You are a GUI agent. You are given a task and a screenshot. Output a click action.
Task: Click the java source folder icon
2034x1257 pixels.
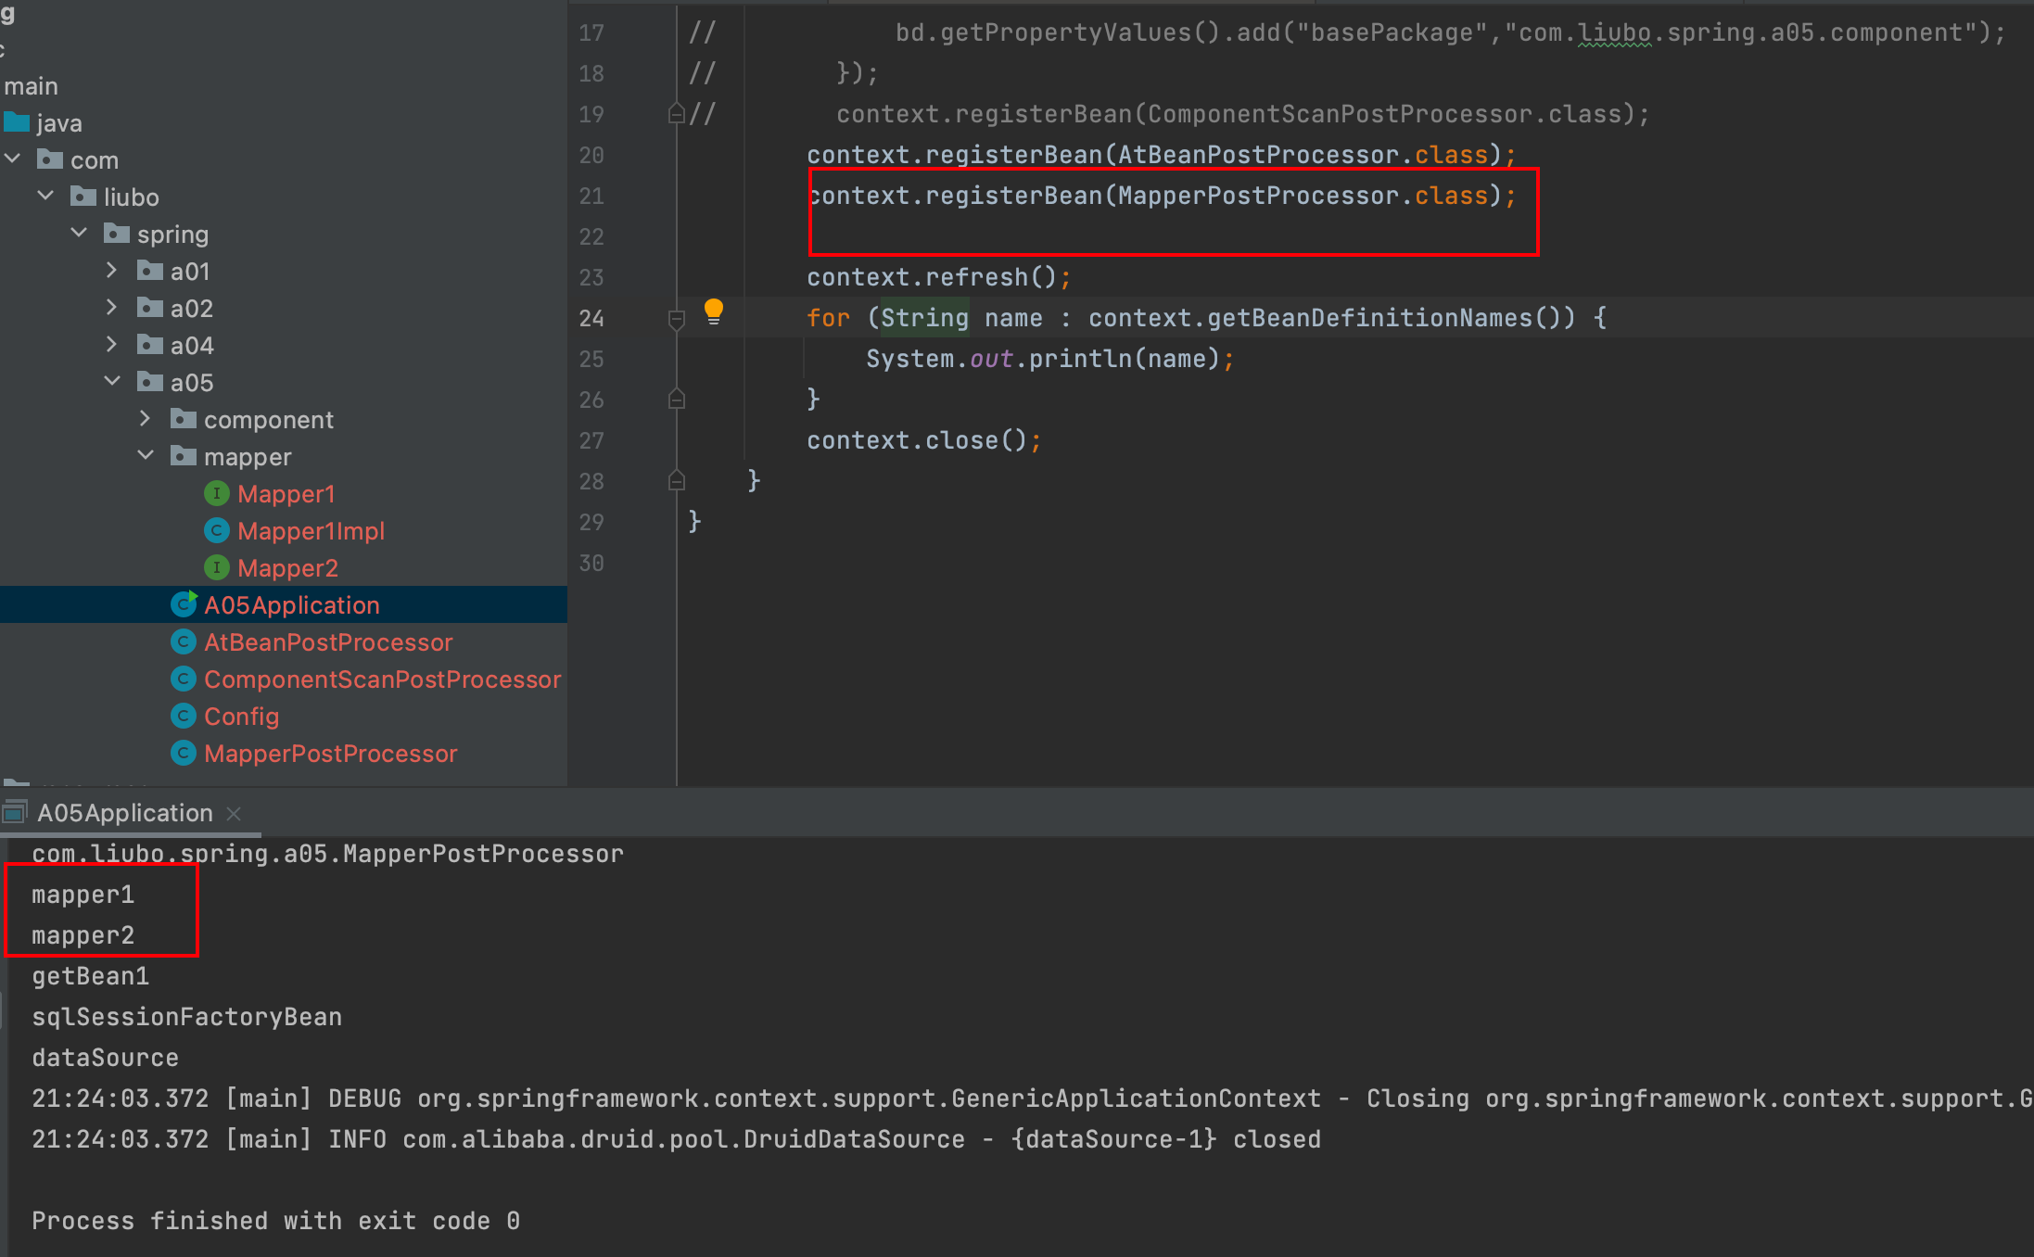(17, 121)
